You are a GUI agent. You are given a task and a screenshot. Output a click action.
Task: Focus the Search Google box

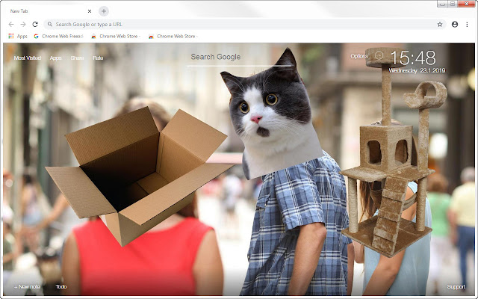[x=239, y=58]
